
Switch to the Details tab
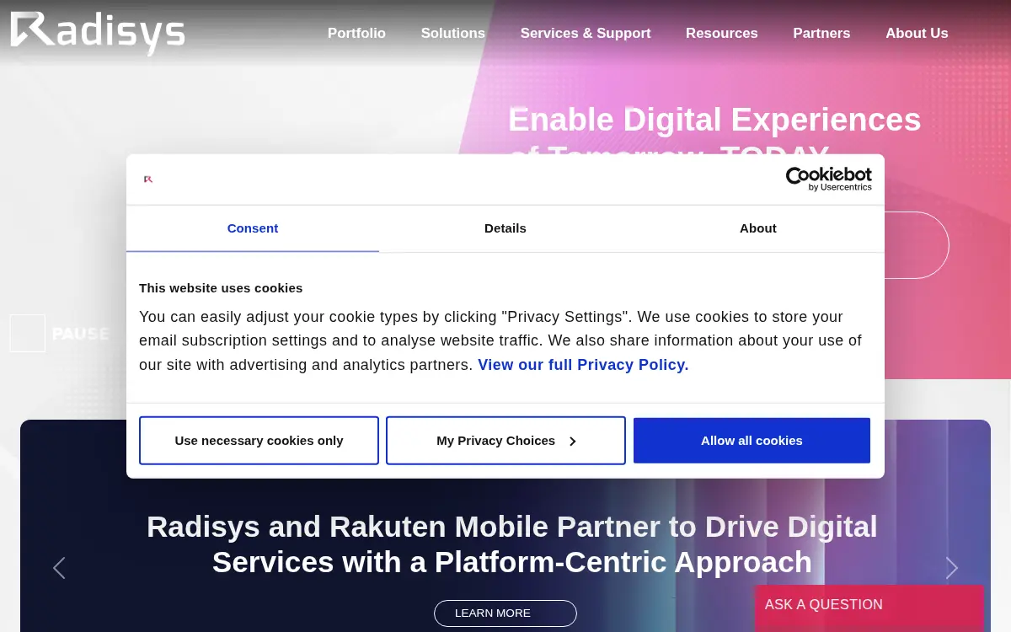(x=505, y=228)
